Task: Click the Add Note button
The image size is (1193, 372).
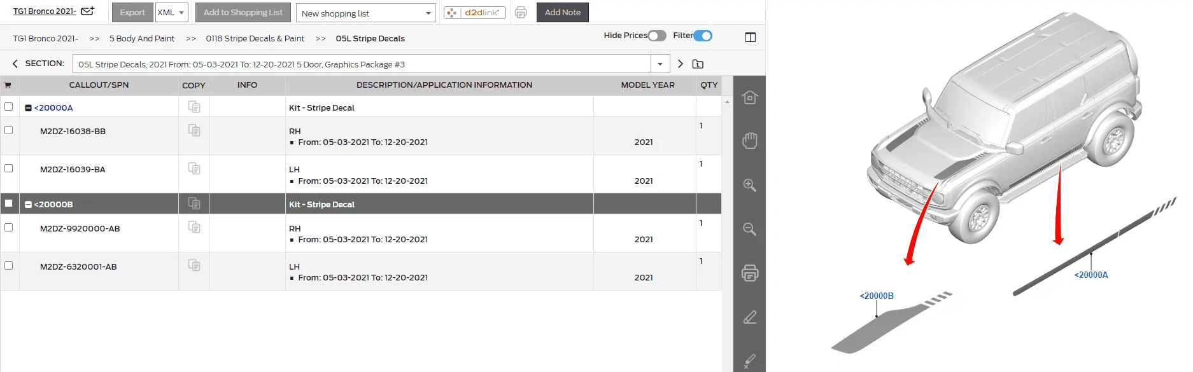Action: click(563, 13)
